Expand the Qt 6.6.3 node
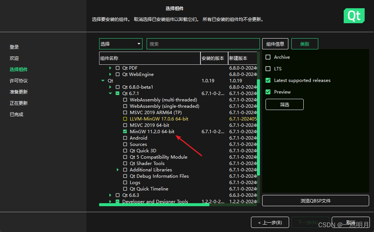Image resolution: width=374 pixels, height=232 pixels. tap(110, 195)
